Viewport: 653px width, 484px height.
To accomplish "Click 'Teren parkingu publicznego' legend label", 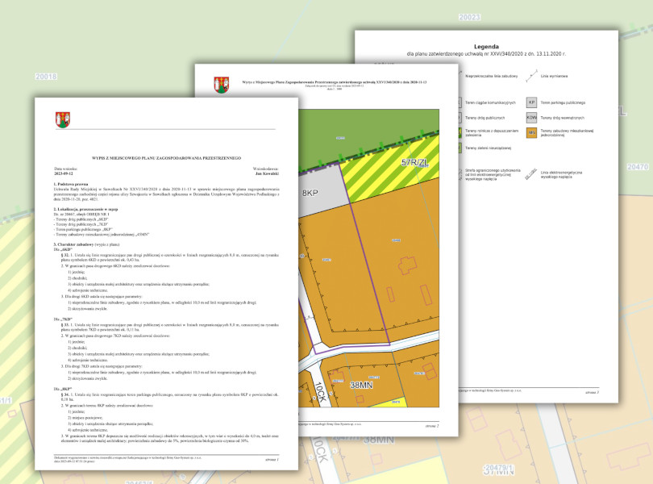I will click(563, 102).
